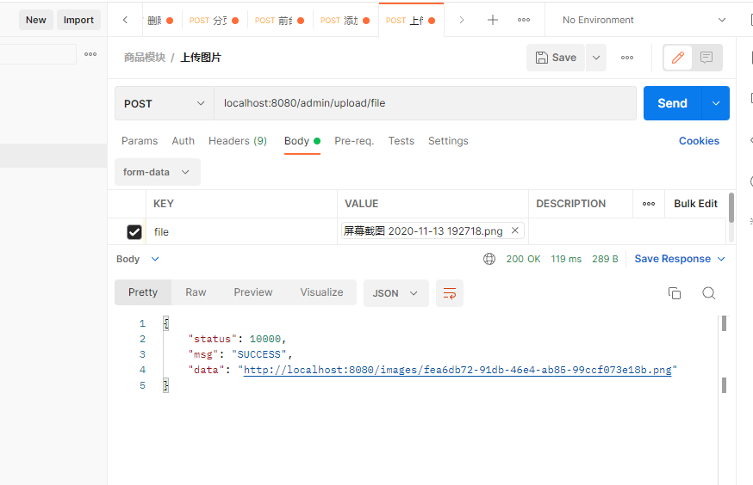The height and width of the screenshot is (485, 753).
Task: Search the response with magnifier icon
Action: click(x=708, y=293)
